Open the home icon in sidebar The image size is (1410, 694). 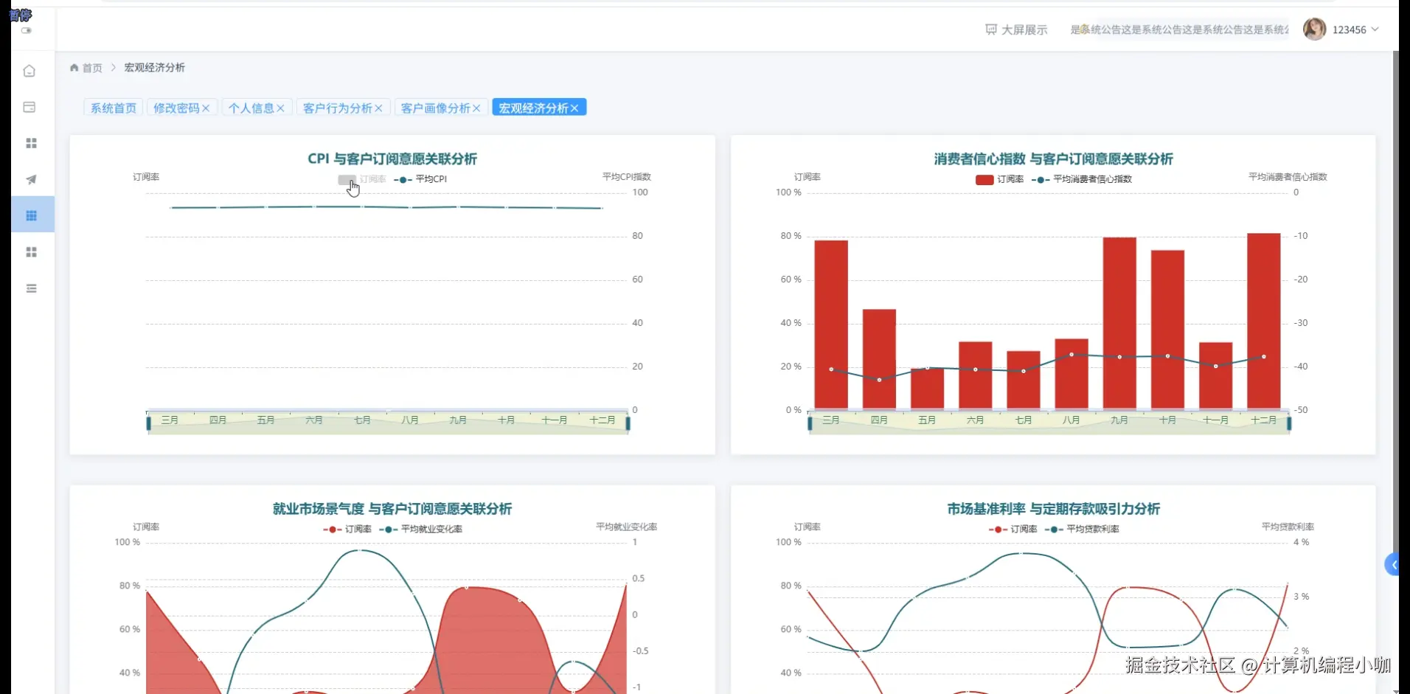click(29, 71)
